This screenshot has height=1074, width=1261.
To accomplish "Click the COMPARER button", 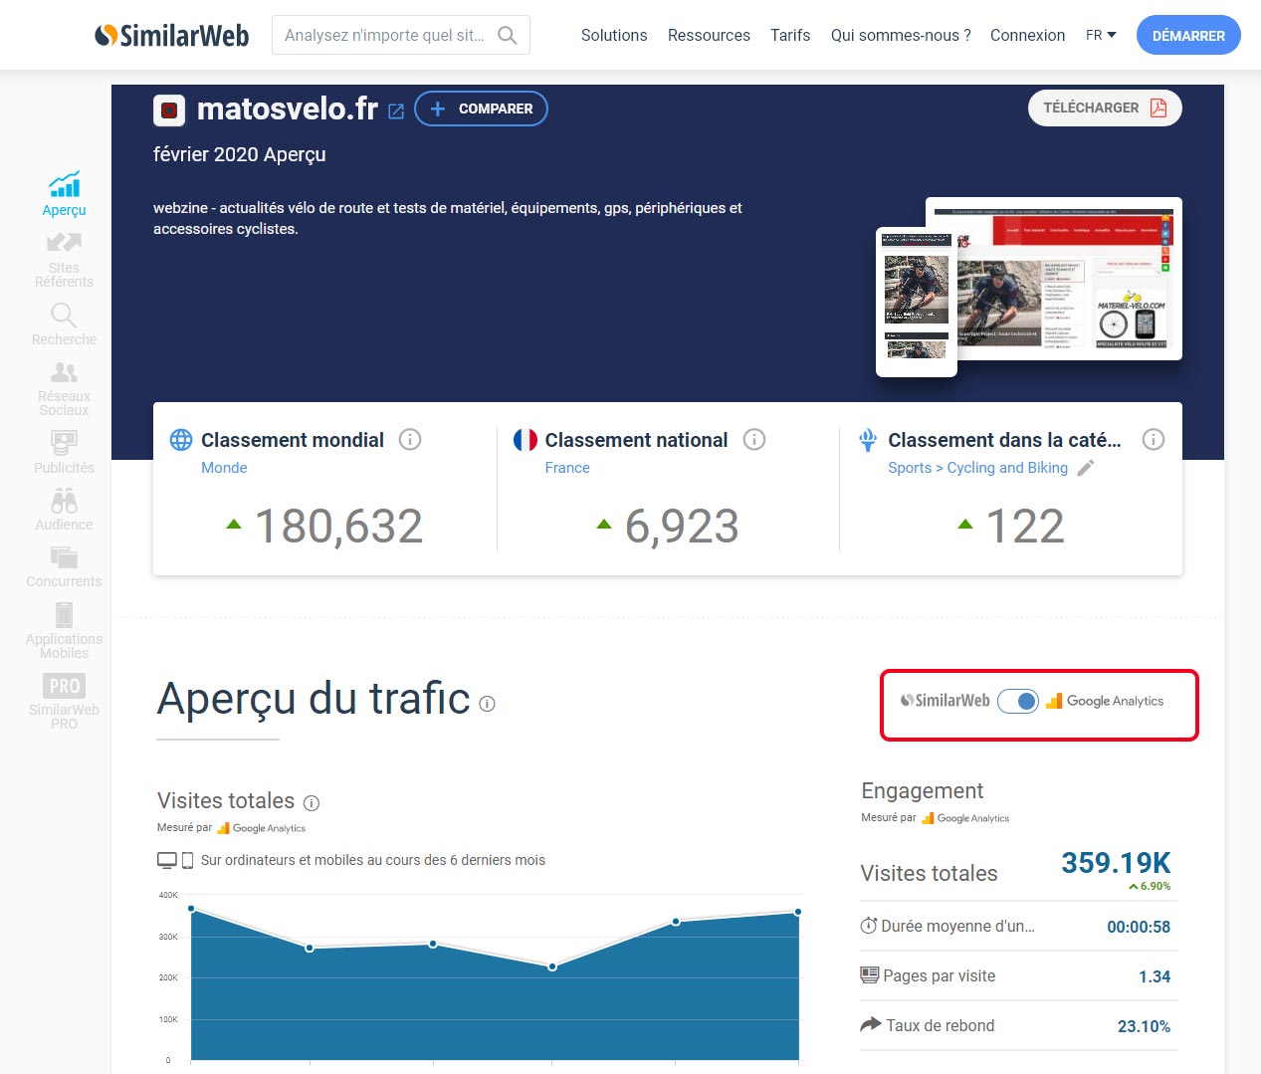I will coord(481,108).
